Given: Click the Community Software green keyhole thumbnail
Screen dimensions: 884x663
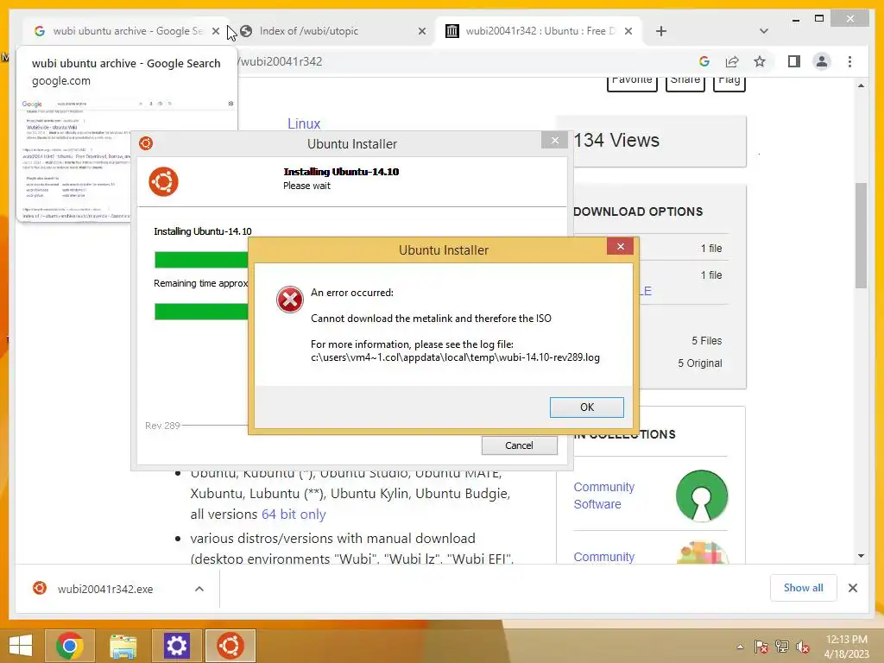Looking at the screenshot, I should point(701,496).
